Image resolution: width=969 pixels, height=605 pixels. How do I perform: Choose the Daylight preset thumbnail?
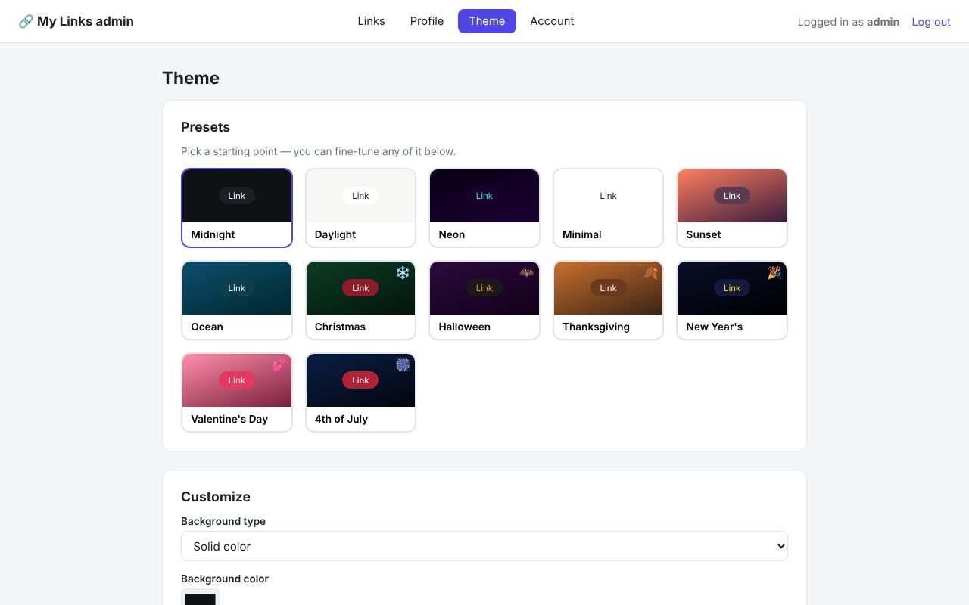point(360,196)
